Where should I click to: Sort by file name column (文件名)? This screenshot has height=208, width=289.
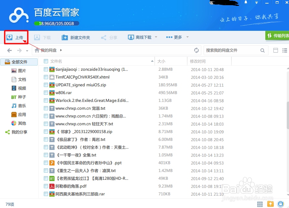pos(56,61)
